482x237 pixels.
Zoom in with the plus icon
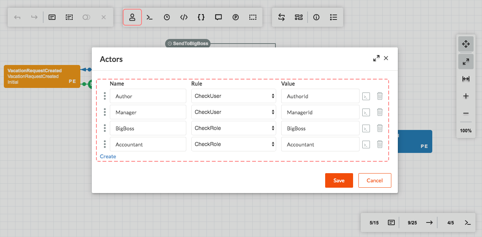pos(466,96)
